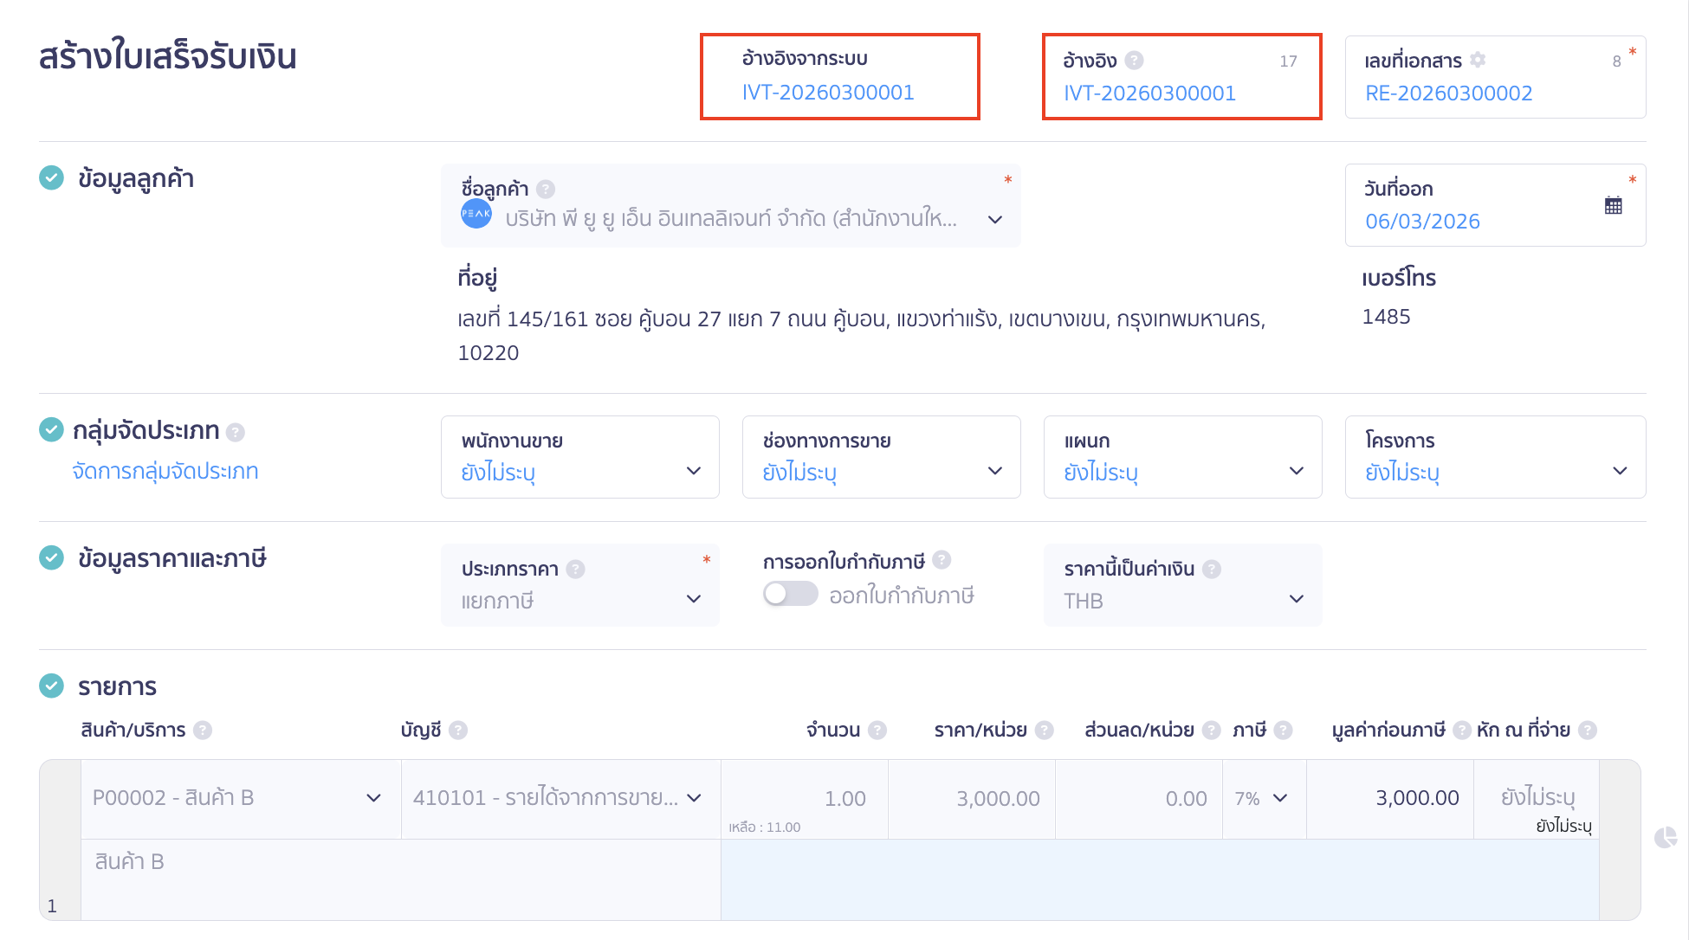
Task: Click help icon next to กลุ่มจัดประเภท
Action: 235,432
